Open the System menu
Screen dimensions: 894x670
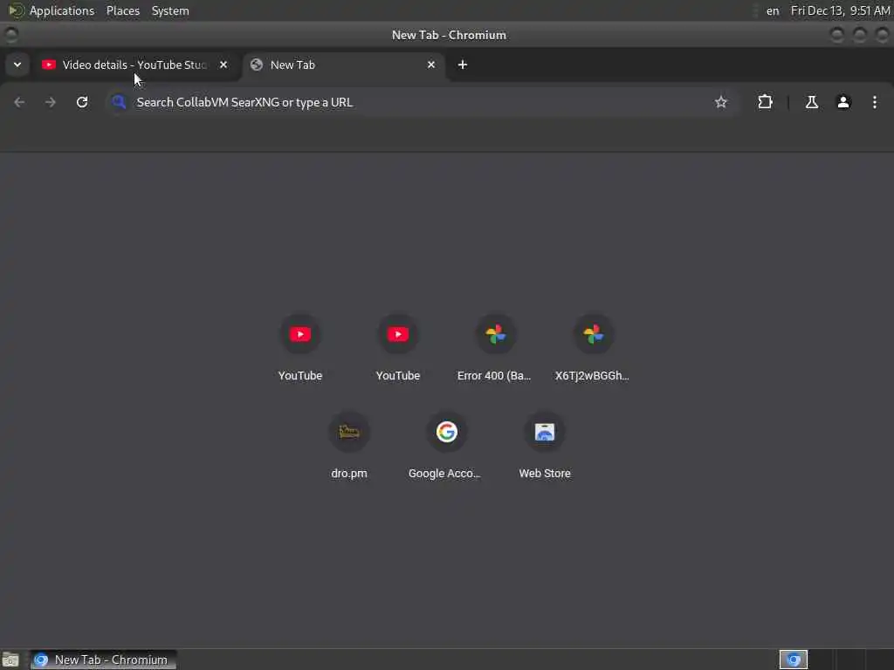(x=170, y=10)
